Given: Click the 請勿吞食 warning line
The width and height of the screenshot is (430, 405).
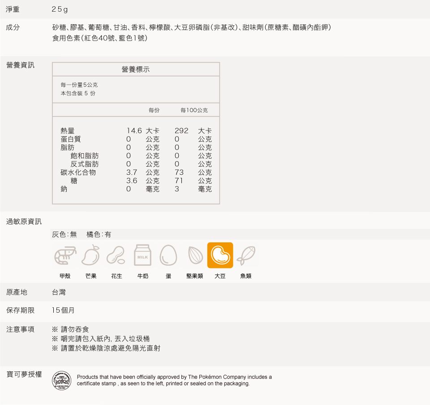Looking at the screenshot, I should 70,329.
